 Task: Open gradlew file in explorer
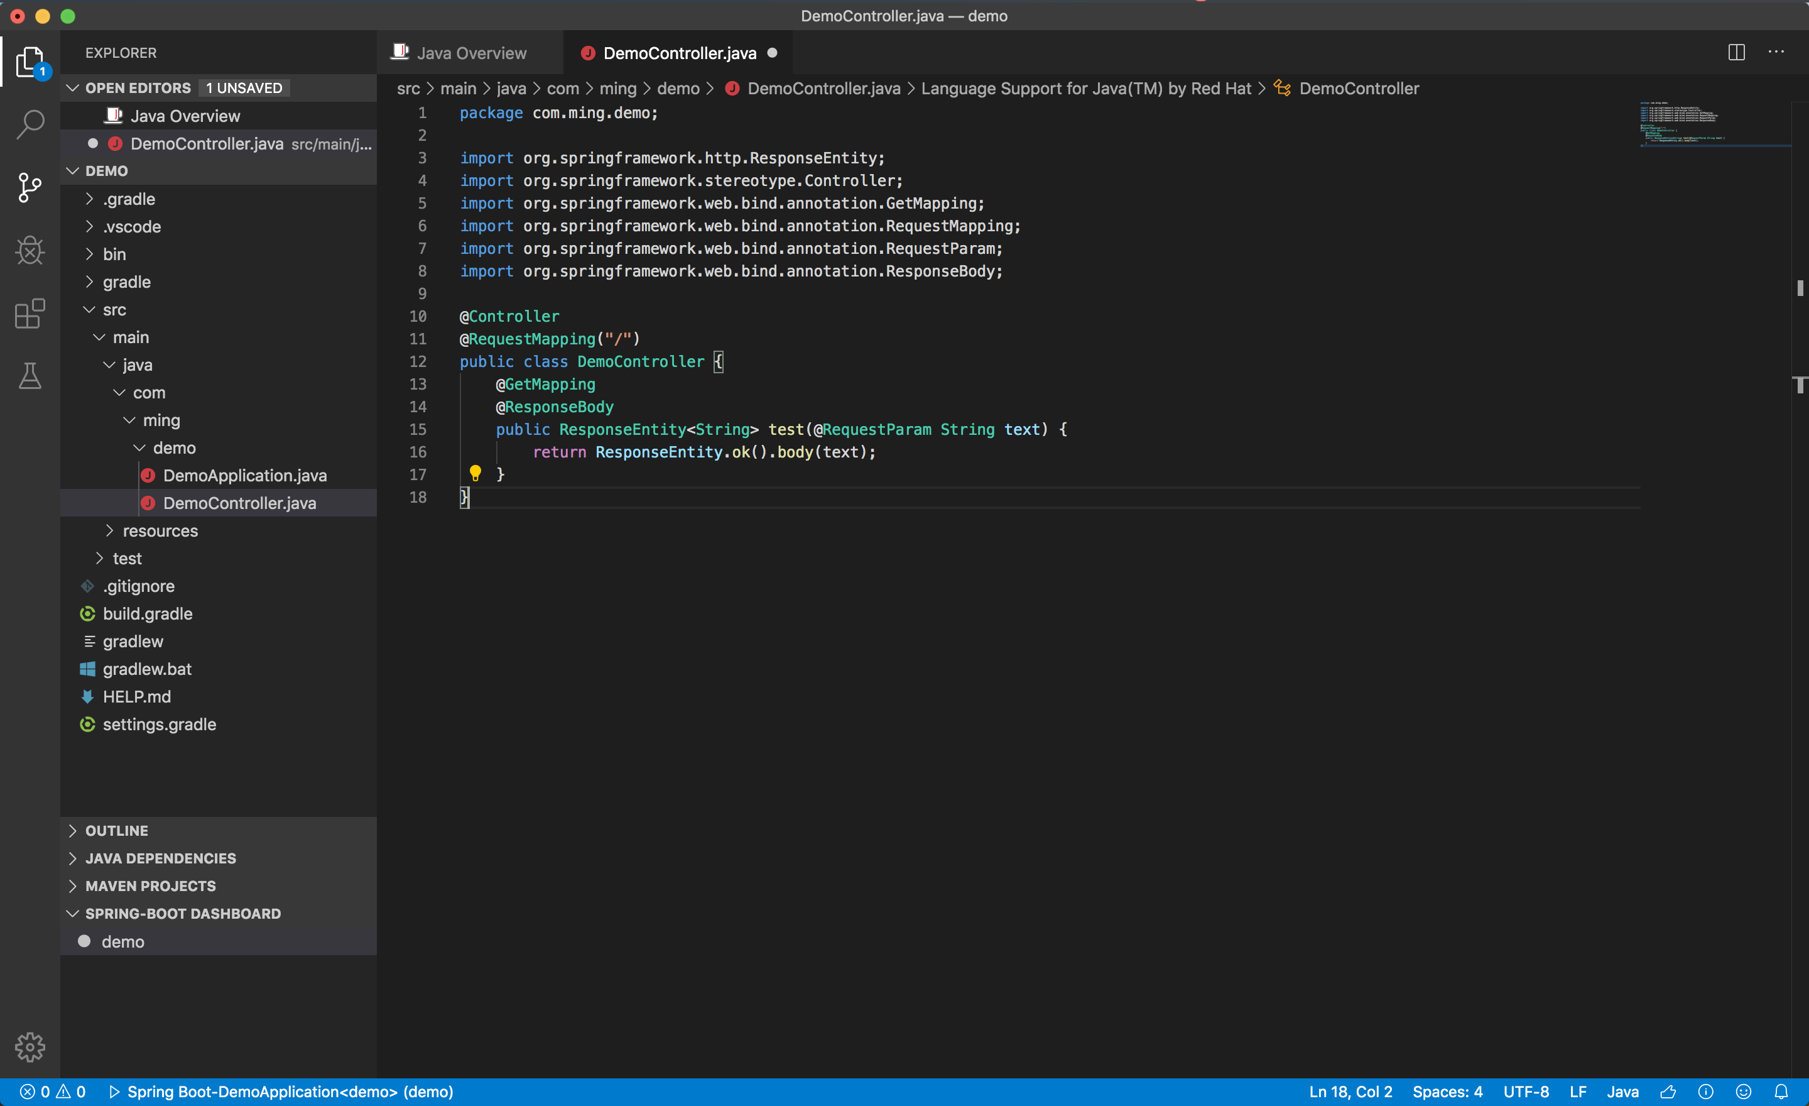point(219,642)
